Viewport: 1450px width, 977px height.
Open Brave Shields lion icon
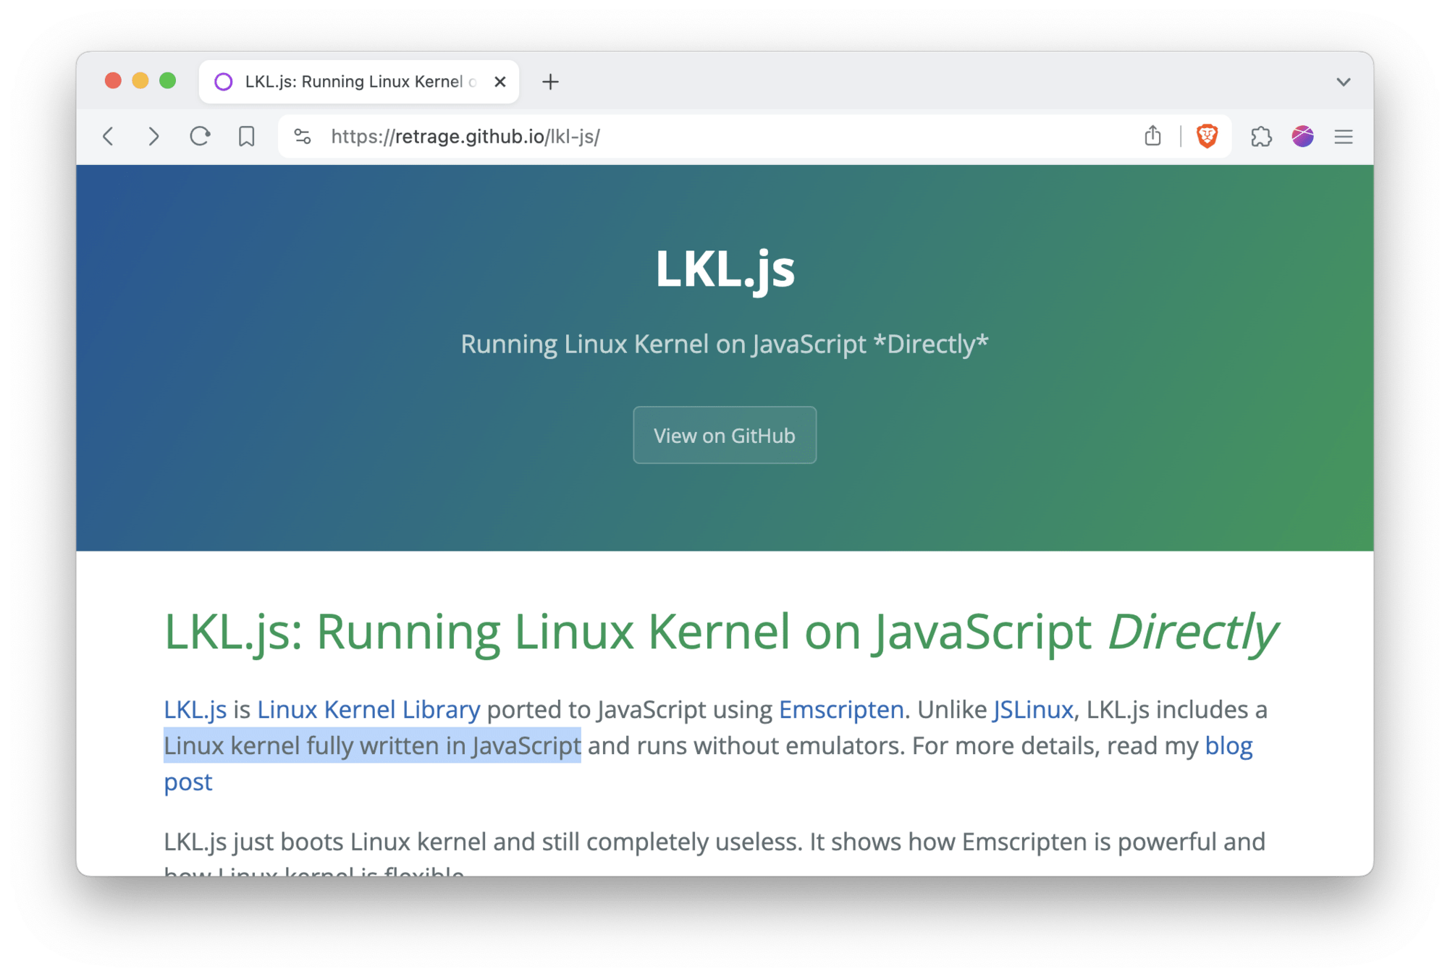tap(1207, 136)
